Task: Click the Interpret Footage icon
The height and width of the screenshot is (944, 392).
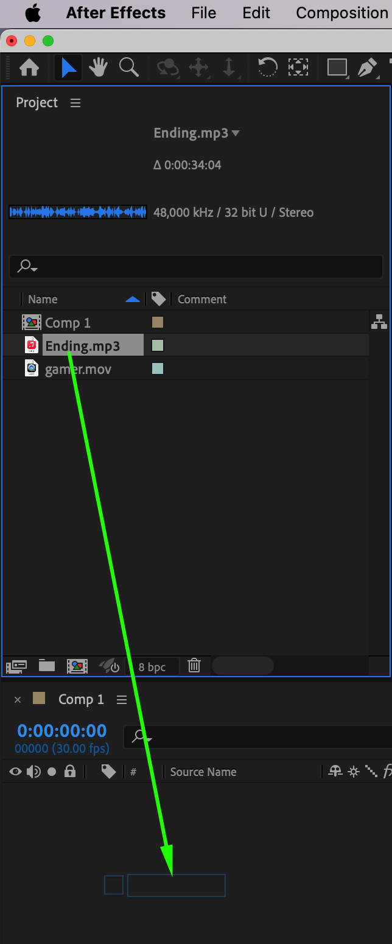Action: click(x=16, y=666)
